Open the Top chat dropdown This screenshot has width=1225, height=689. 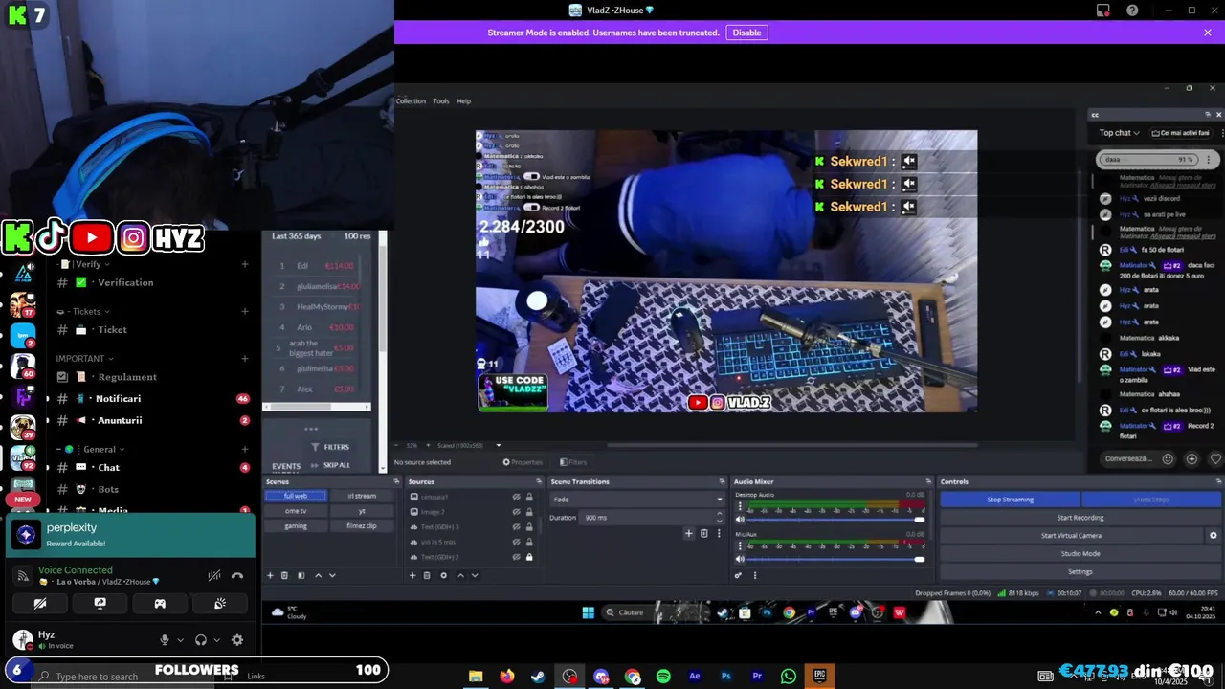(x=1119, y=133)
